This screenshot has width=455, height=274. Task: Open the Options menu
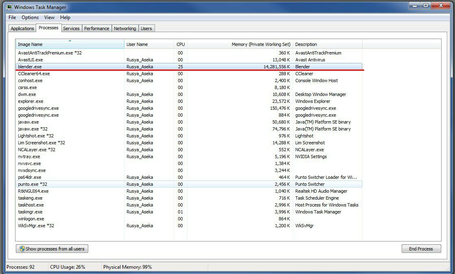(x=30, y=17)
